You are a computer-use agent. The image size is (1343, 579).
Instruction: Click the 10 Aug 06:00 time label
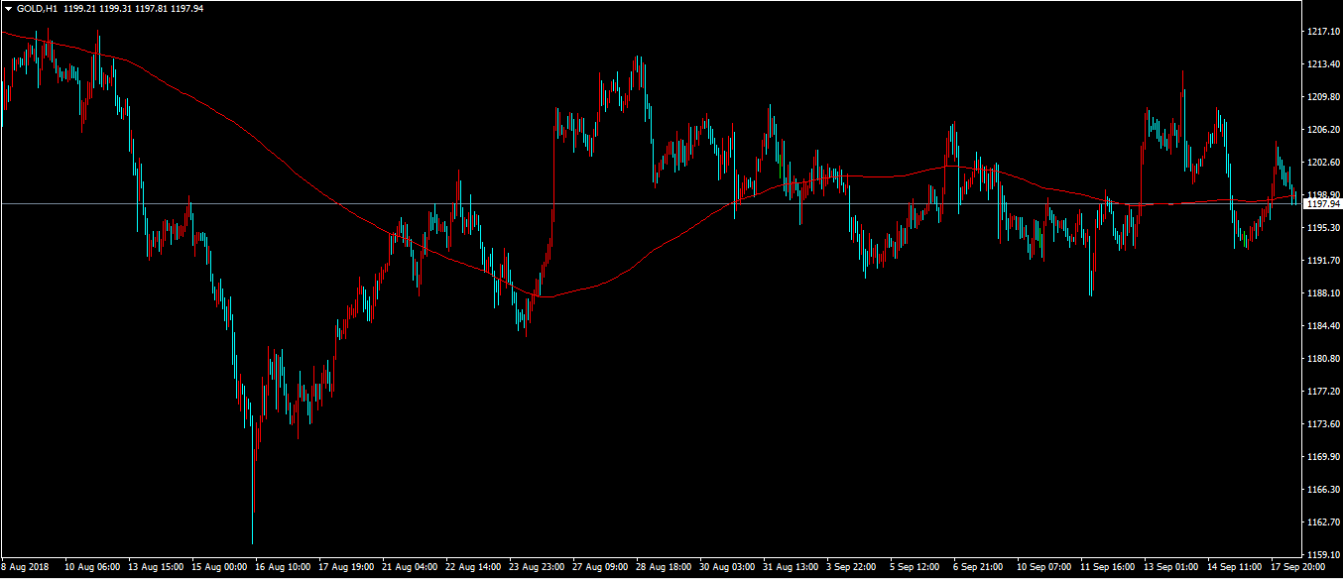(92, 568)
